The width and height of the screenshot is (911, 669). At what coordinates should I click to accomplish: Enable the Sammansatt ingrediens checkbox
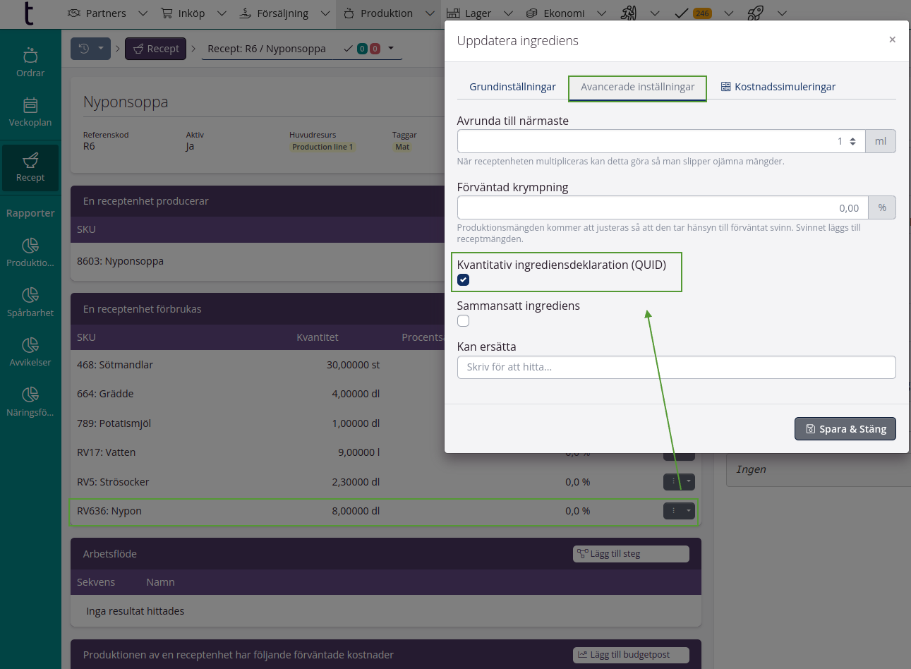[x=464, y=321]
